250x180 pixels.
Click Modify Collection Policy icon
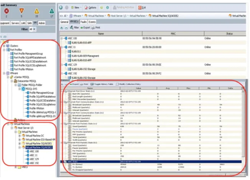pos(117,84)
